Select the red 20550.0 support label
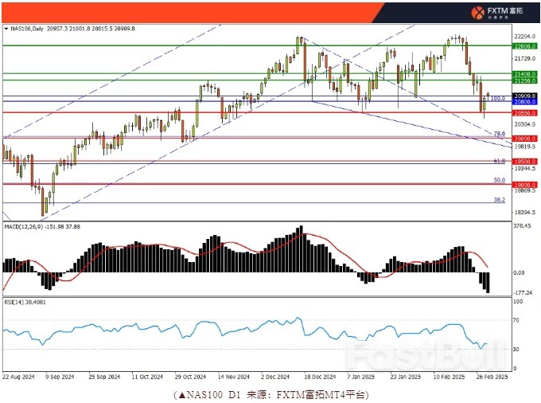541x403 pixels. (x=524, y=113)
